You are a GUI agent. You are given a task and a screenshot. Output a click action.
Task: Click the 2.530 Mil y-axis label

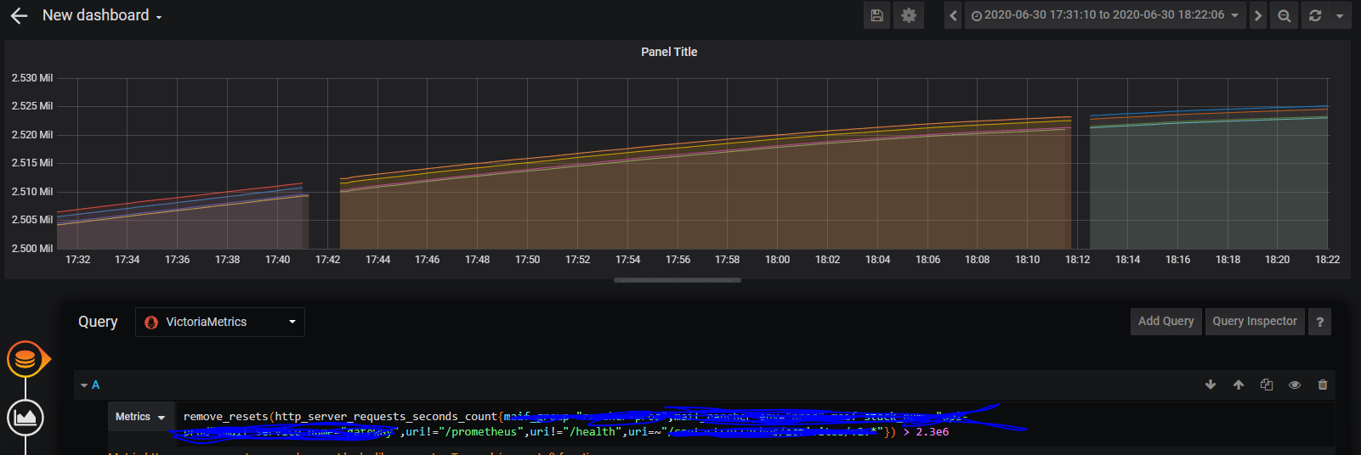tap(32, 78)
